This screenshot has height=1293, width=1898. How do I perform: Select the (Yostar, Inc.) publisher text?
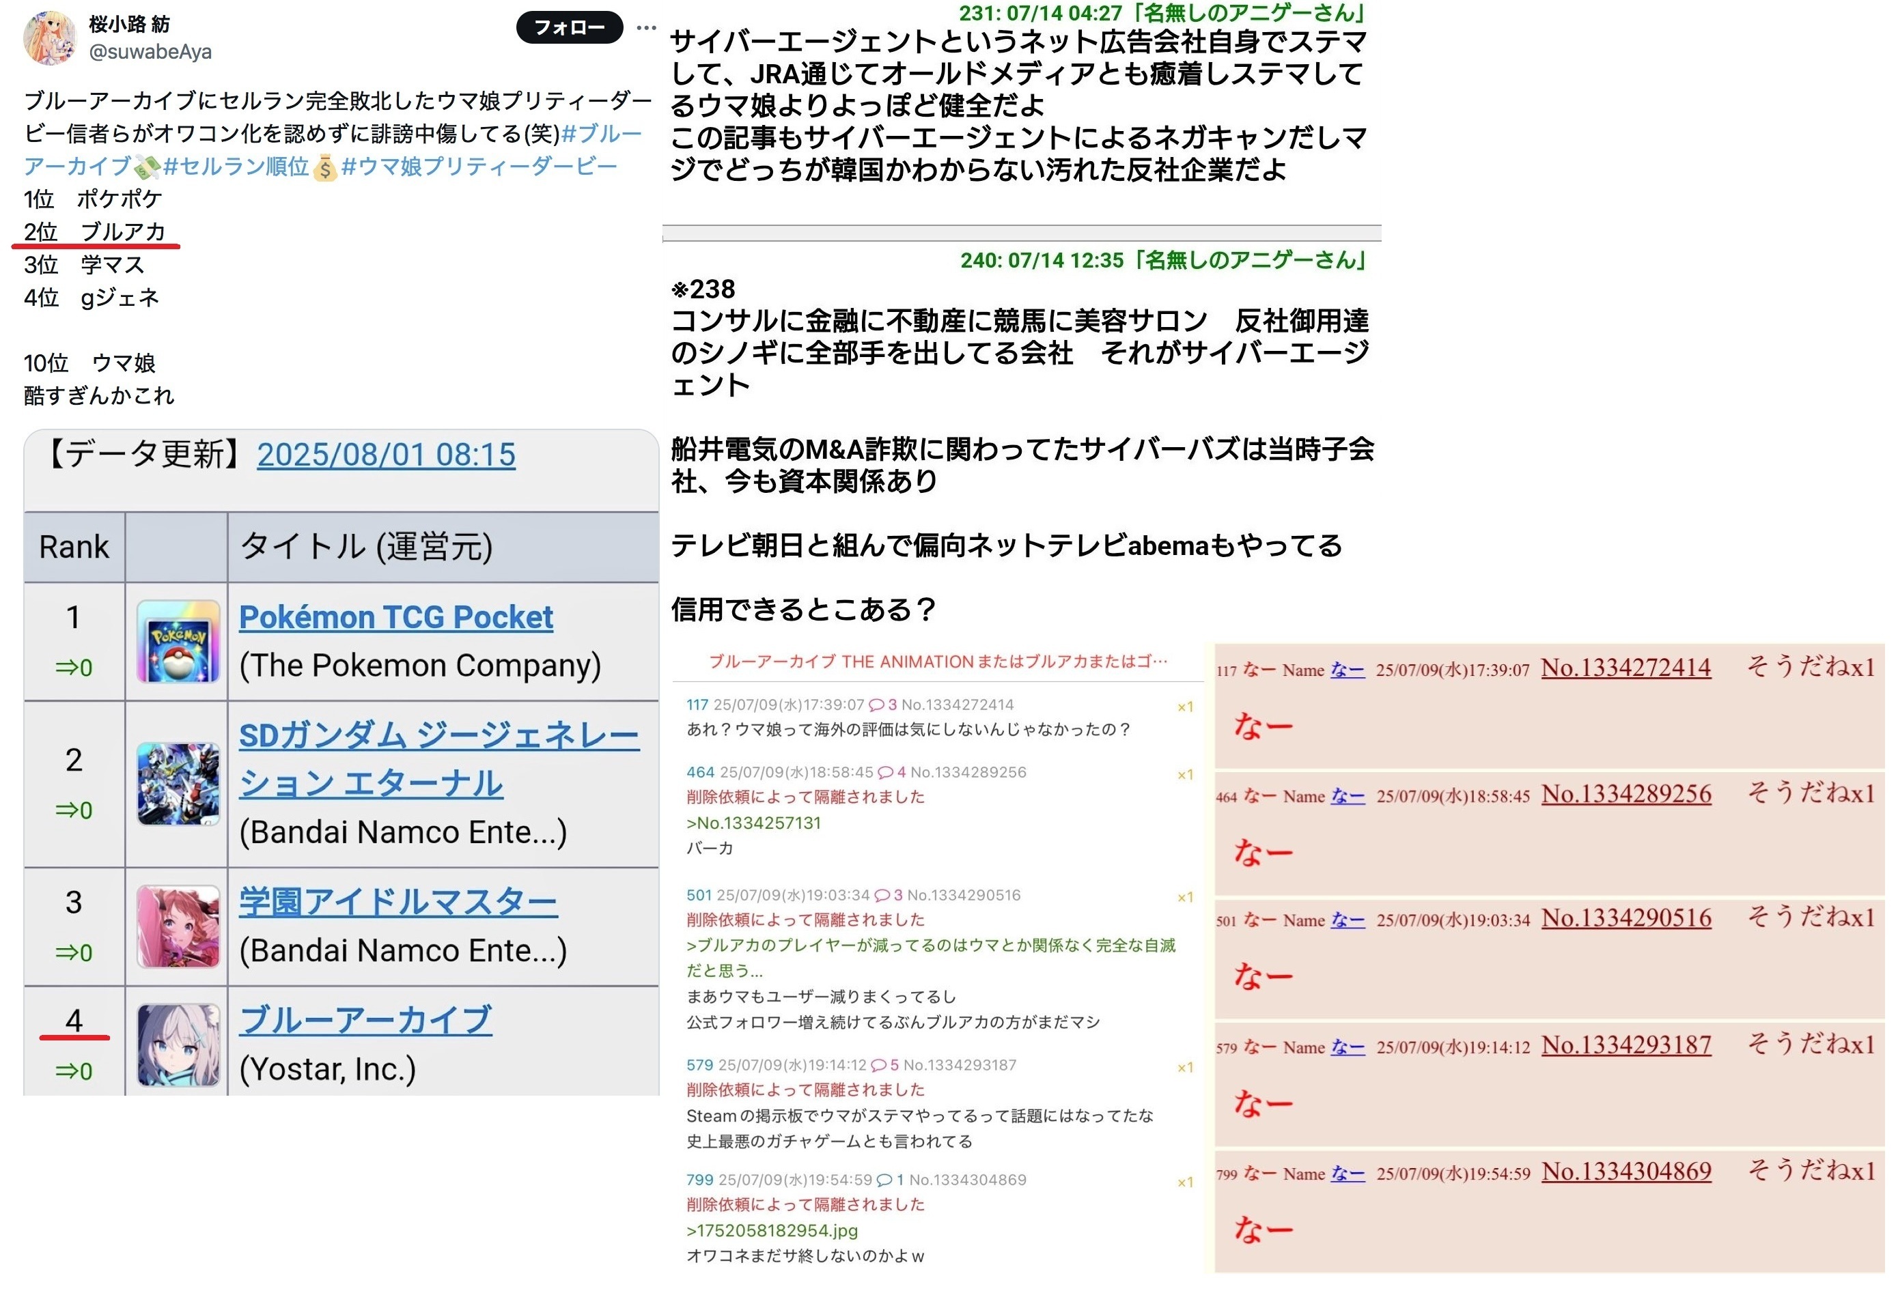(328, 1068)
